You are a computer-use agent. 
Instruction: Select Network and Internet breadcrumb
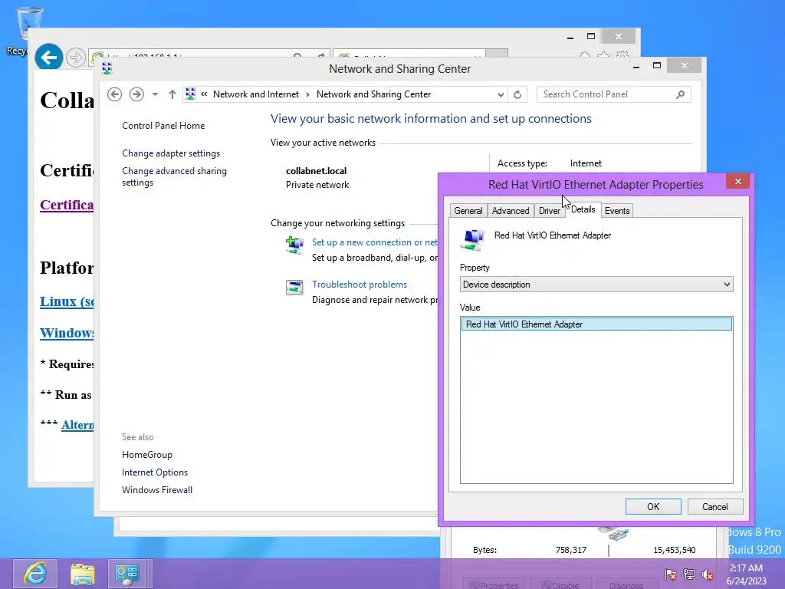point(256,94)
